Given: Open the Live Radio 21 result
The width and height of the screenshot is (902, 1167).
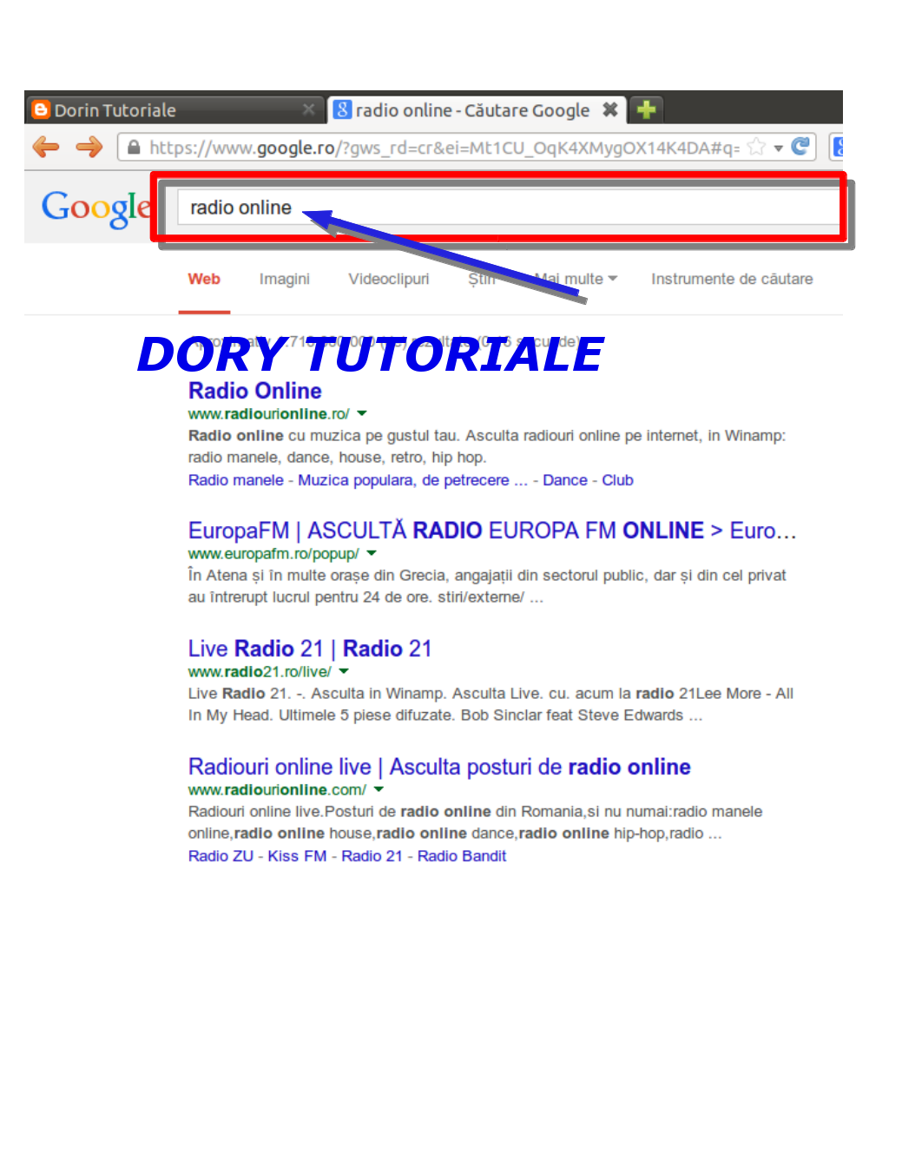Looking at the screenshot, I should 310,649.
